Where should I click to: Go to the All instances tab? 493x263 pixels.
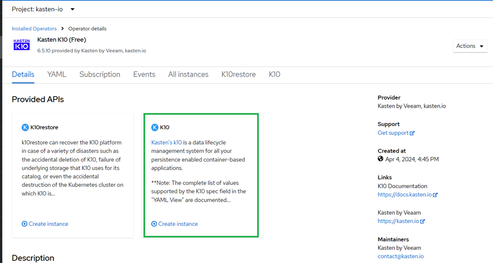pyautogui.click(x=188, y=75)
